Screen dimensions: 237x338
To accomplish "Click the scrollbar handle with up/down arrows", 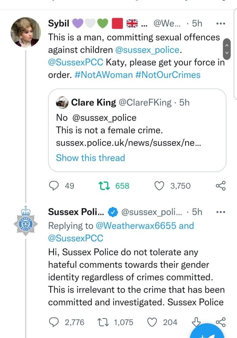I will [227, 49].
